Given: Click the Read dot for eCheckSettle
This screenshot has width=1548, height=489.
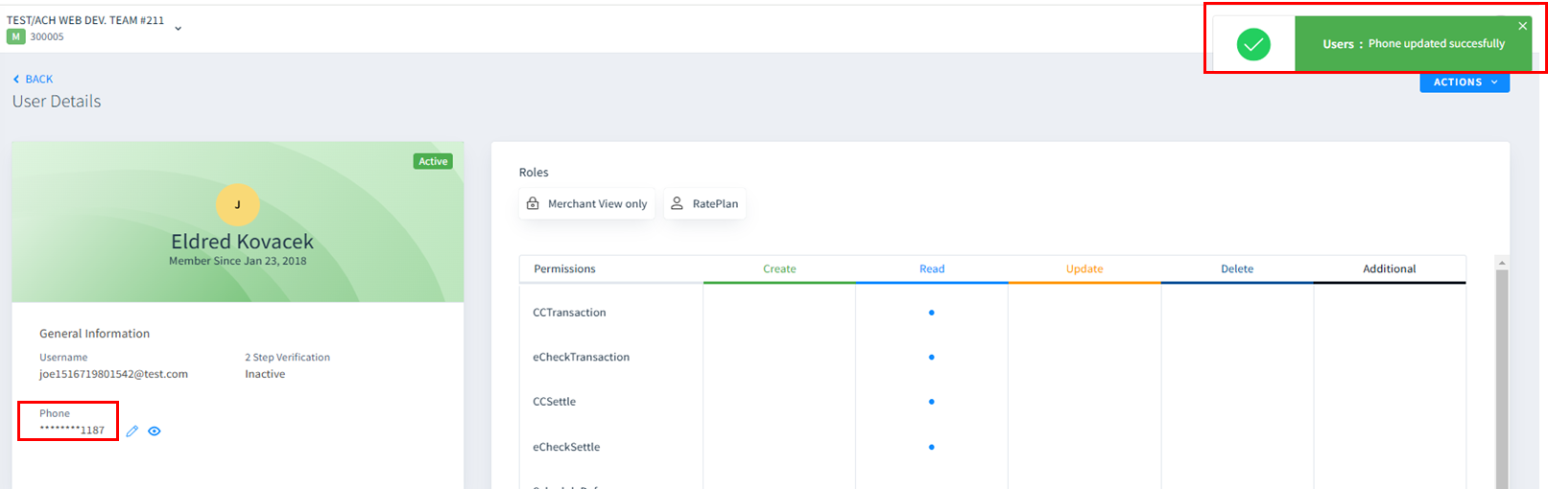Looking at the screenshot, I should [932, 447].
